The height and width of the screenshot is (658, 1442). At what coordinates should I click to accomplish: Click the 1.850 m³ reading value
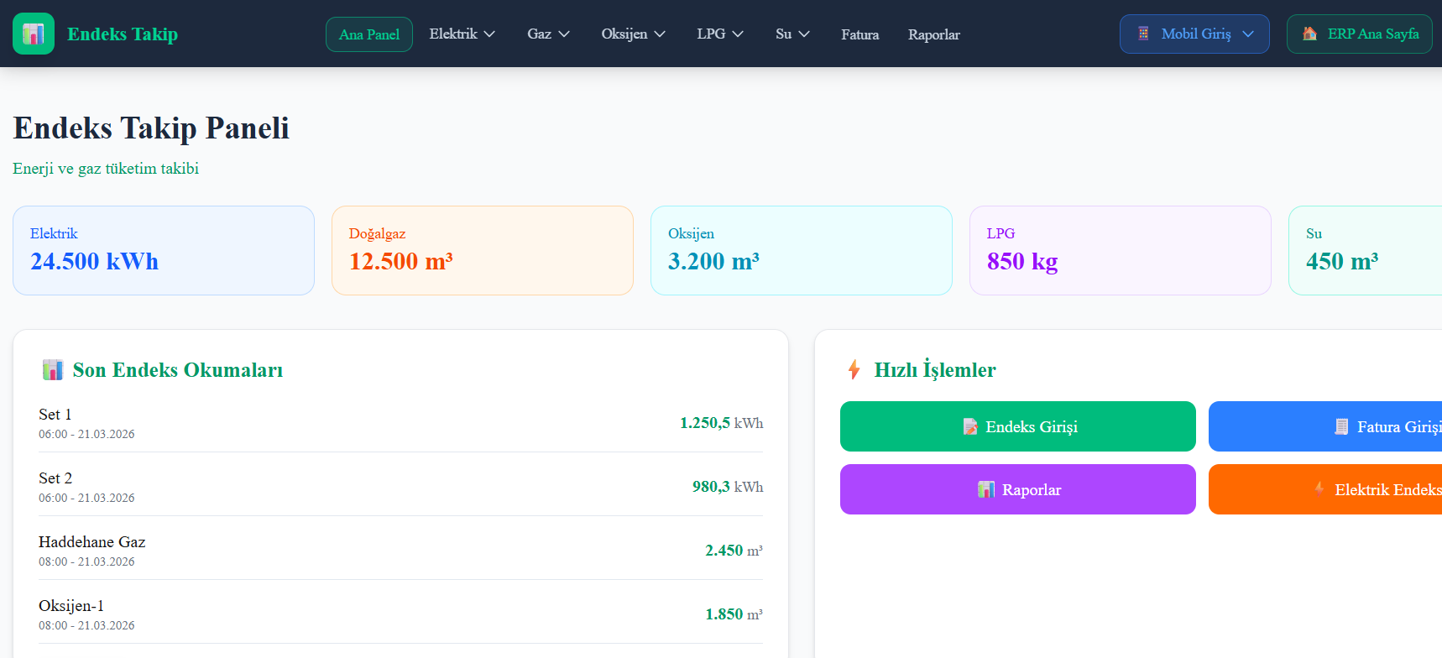pyautogui.click(x=734, y=614)
